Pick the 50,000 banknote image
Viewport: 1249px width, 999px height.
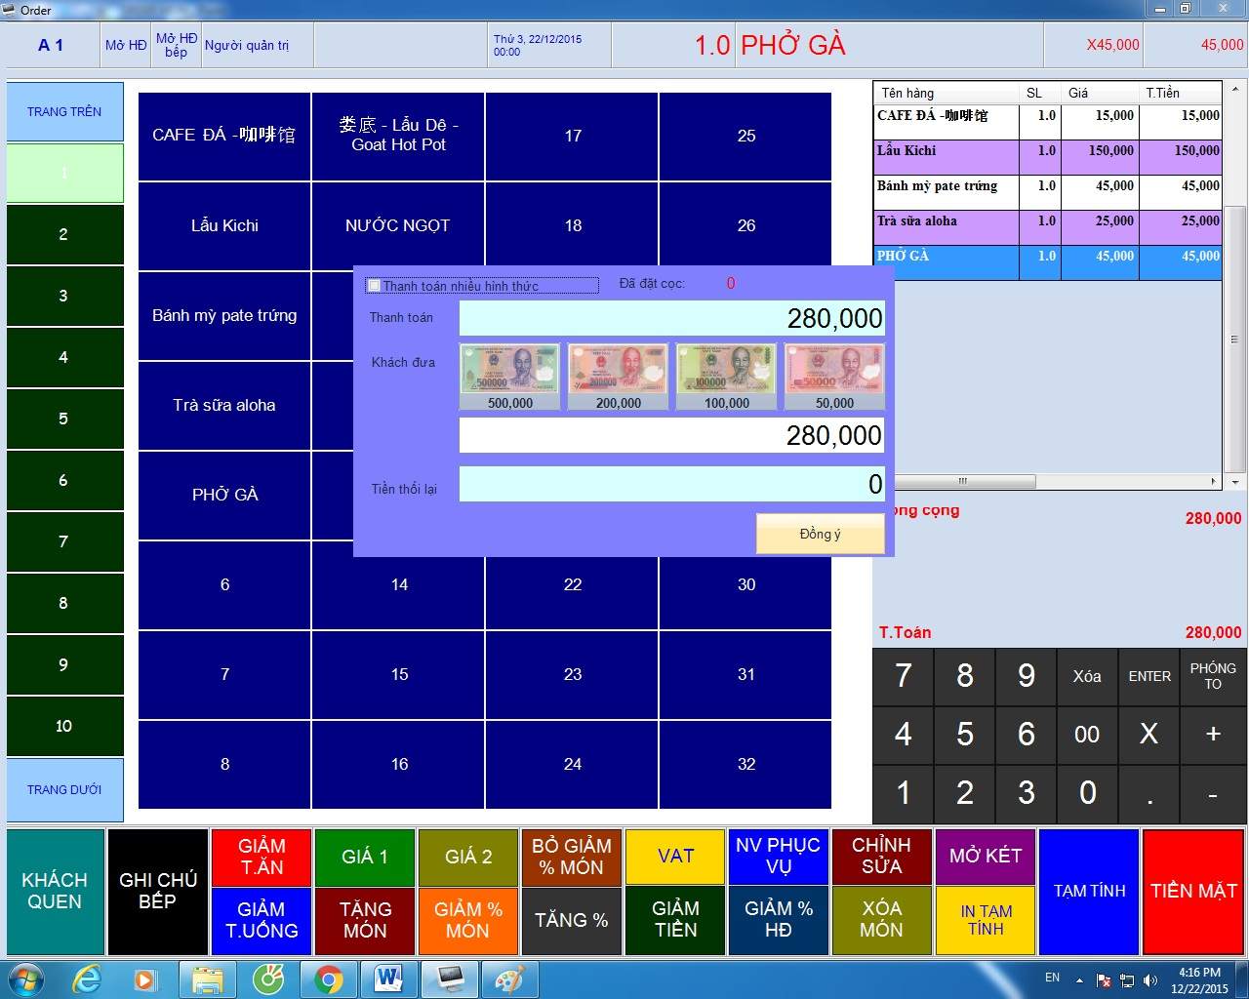[834, 370]
